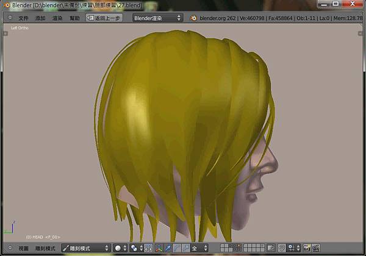The width and height of the screenshot is (366, 256).
Task: Open the 文件 (File) menu
Action: (x=23, y=18)
